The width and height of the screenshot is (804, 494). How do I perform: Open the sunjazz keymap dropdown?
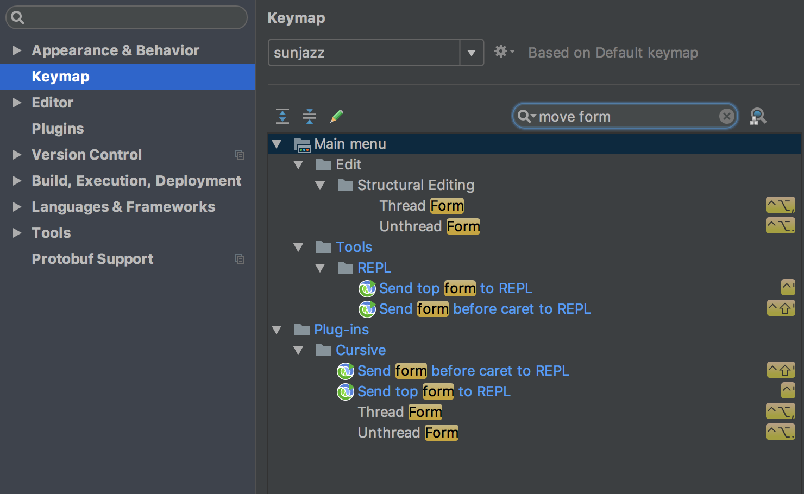[x=472, y=52]
